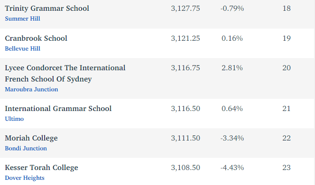This screenshot has height=185, width=315.
Task: Click the 3,116.50 score value
Action: click(x=185, y=109)
